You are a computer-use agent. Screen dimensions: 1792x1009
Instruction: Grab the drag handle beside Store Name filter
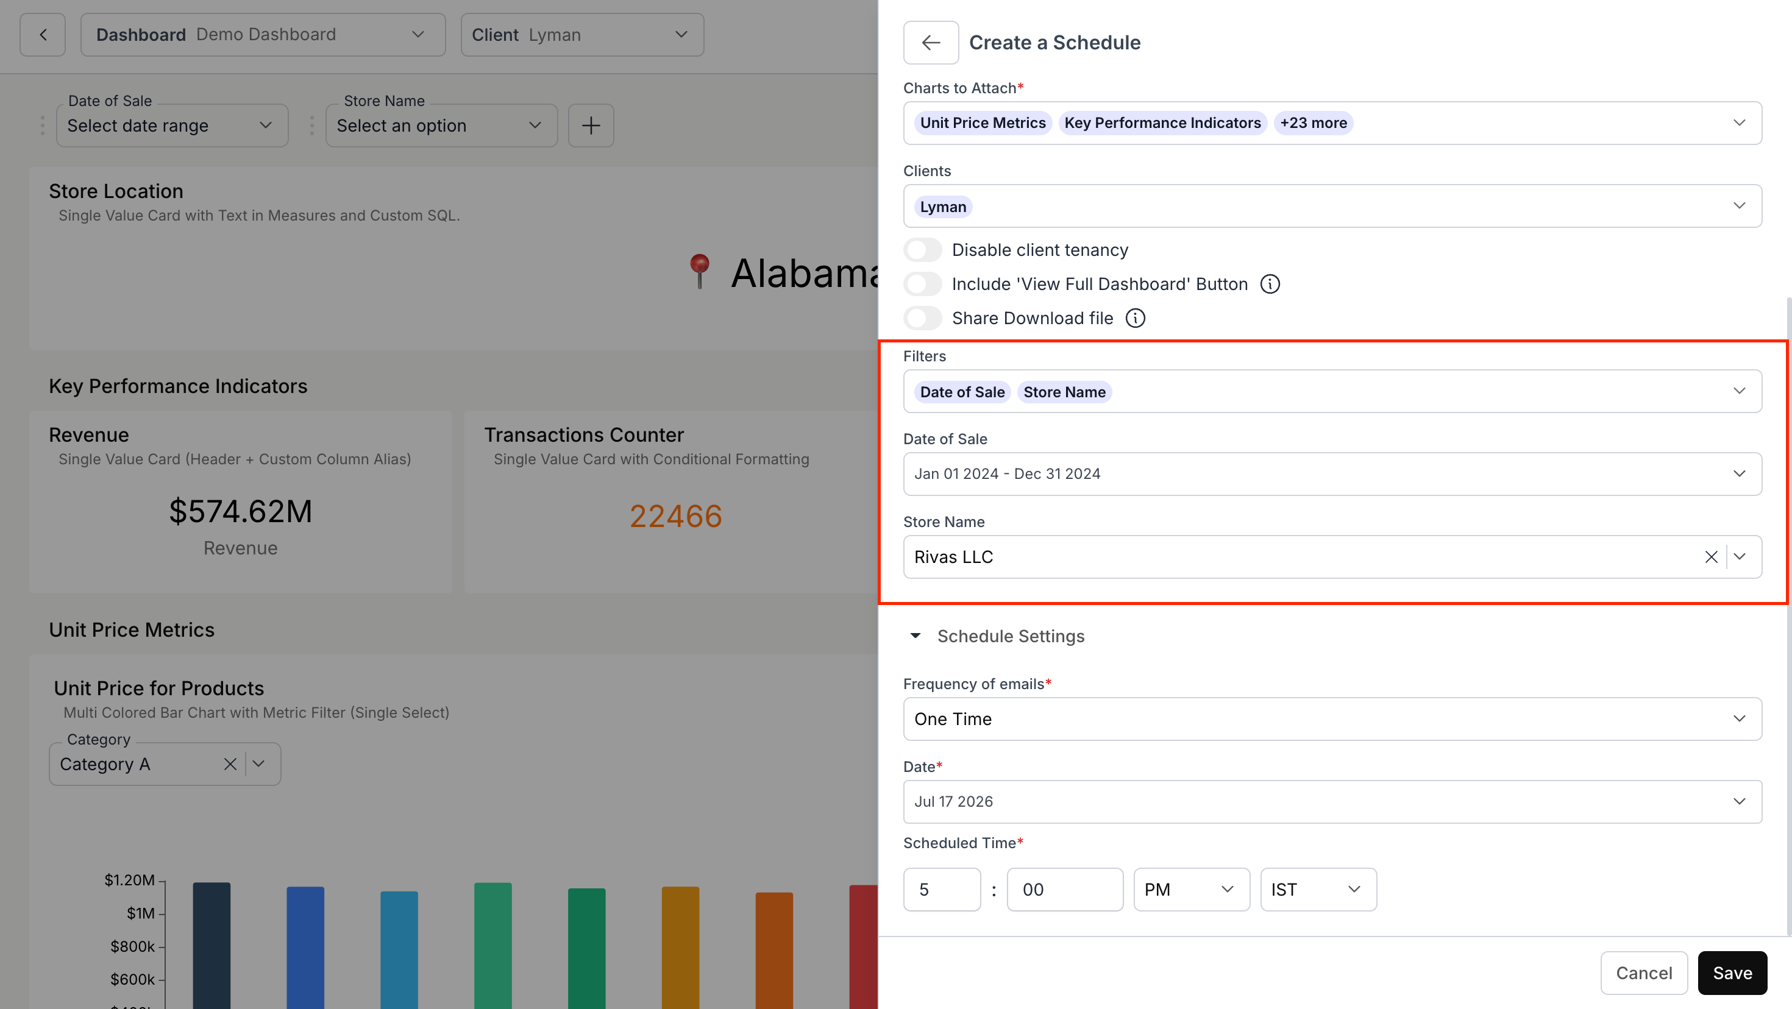[x=311, y=126]
